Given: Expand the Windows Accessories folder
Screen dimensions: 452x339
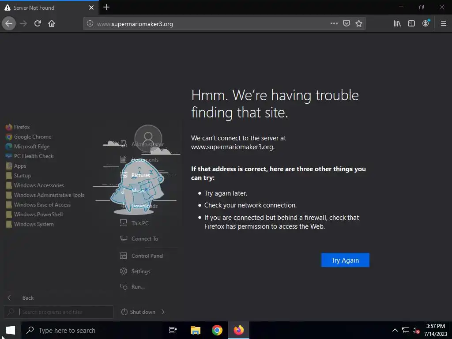Looking at the screenshot, I should coord(35,185).
